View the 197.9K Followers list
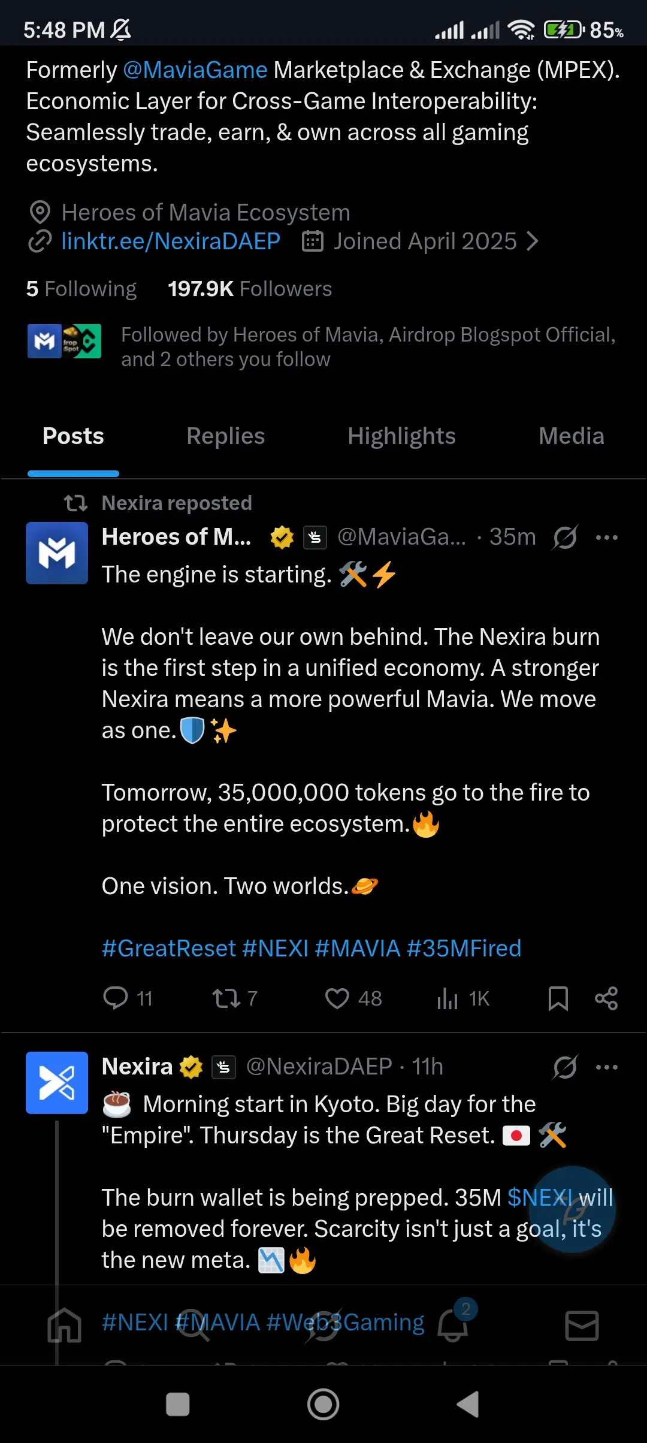The width and height of the screenshot is (647, 1443). 249,289
